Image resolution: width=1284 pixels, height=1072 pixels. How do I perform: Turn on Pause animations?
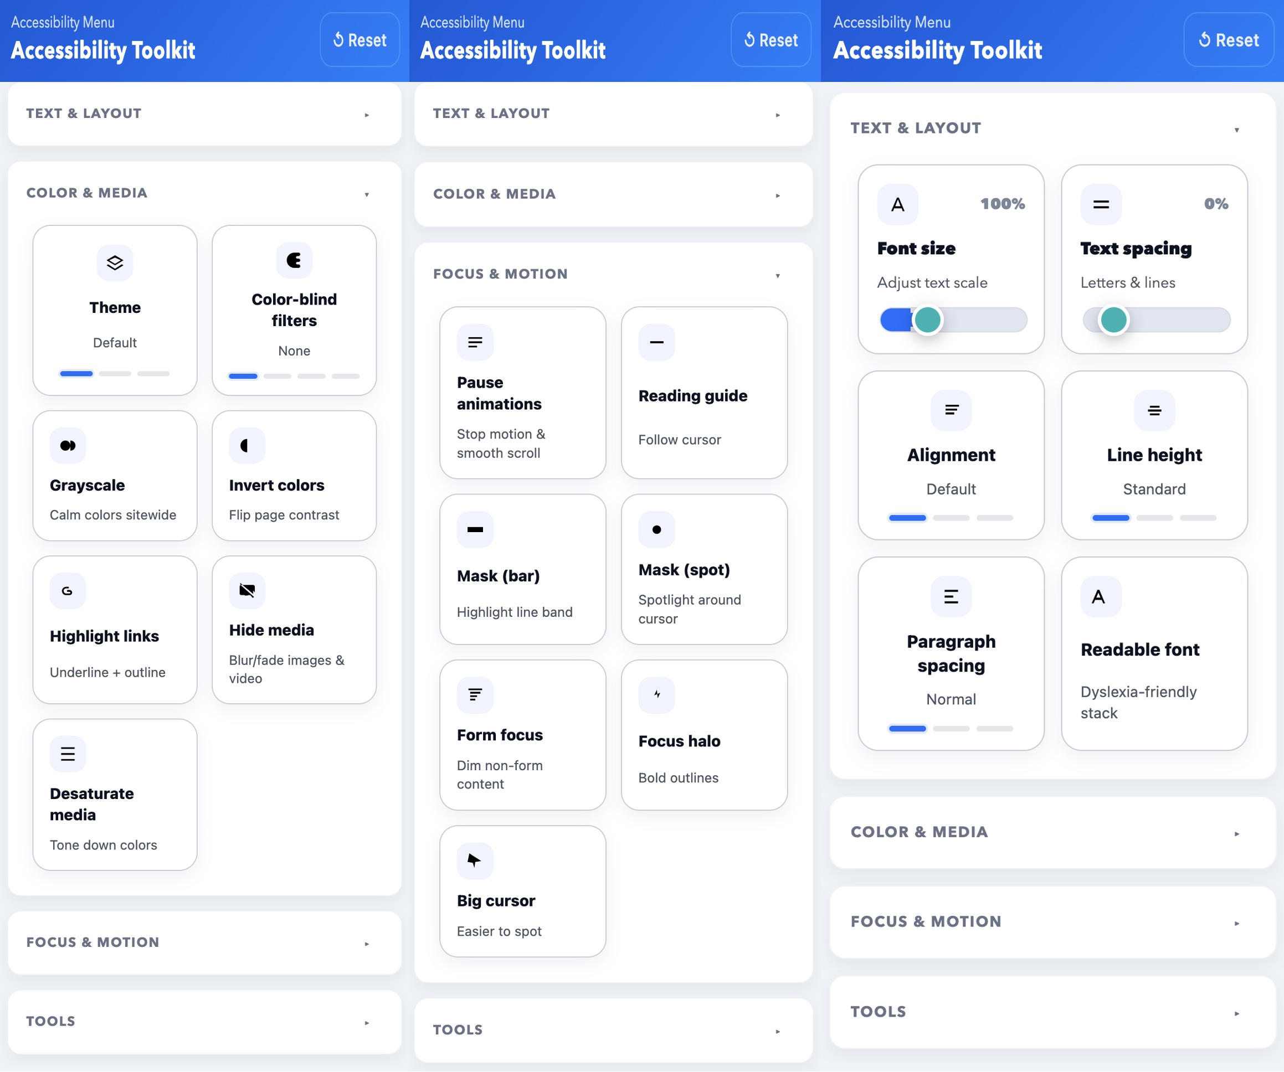point(523,393)
